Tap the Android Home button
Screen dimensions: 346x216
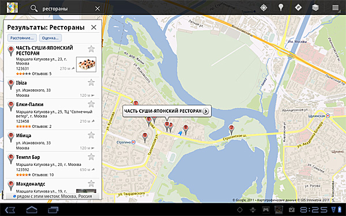tap(32, 210)
